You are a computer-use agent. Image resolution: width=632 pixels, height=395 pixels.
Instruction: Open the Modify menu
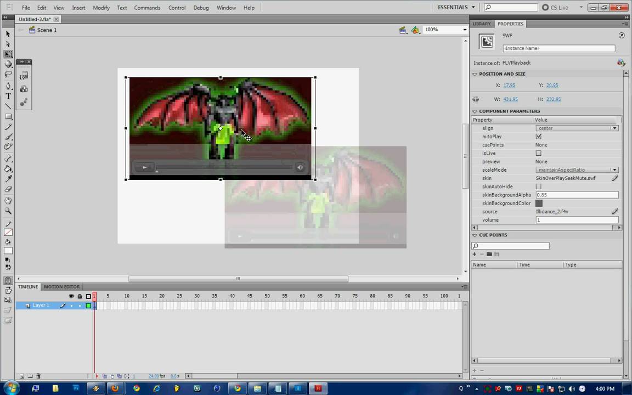pos(101,8)
